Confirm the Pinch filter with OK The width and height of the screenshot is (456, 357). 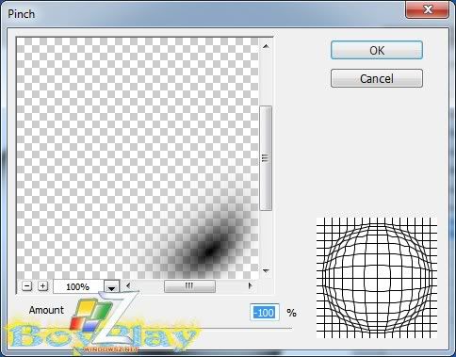(x=377, y=50)
